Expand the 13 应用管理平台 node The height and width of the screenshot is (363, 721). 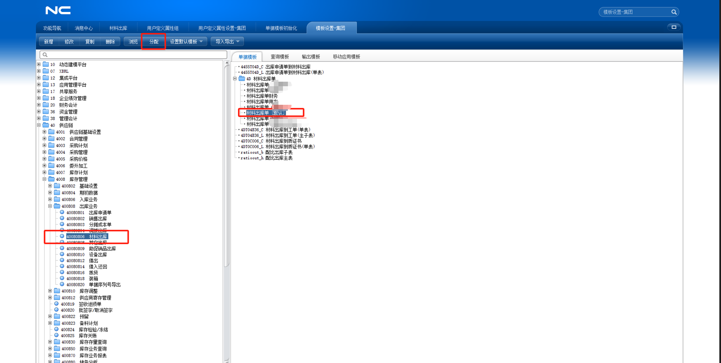tap(39, 85)
